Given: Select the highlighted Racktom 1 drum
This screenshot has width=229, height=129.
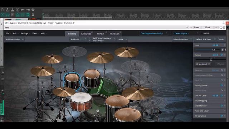Looking at the screenshot, I should [72, 81].
